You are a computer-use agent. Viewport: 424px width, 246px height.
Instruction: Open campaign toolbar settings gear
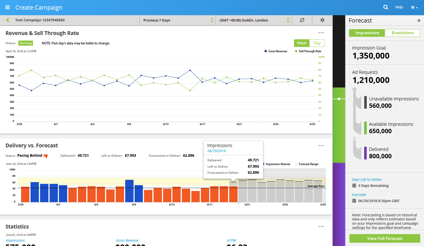tap(322, 20)
